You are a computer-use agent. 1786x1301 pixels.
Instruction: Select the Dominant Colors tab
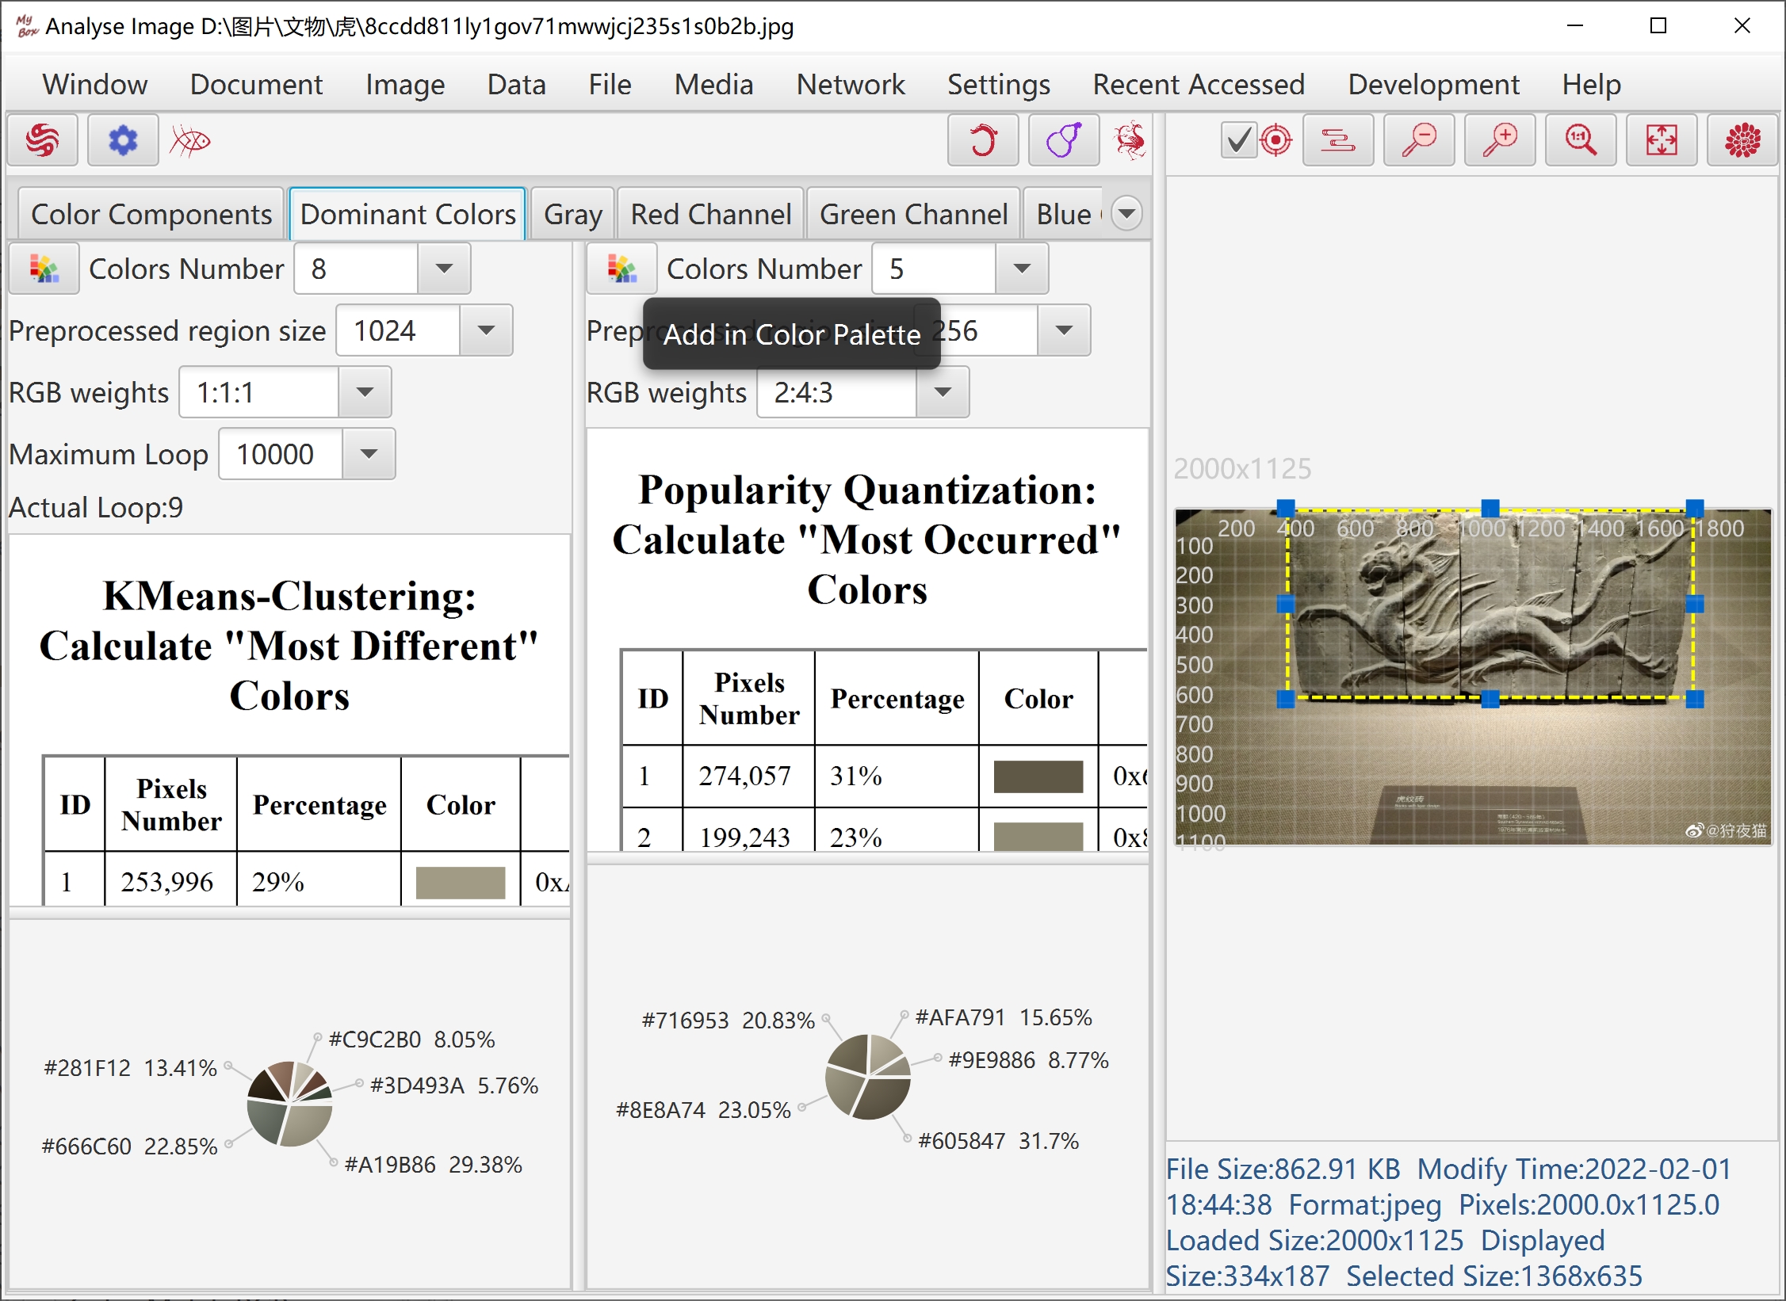[407, 214]
